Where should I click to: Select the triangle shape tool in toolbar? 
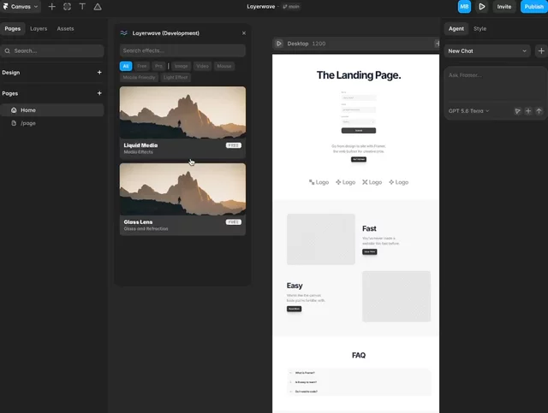point(98,7)
